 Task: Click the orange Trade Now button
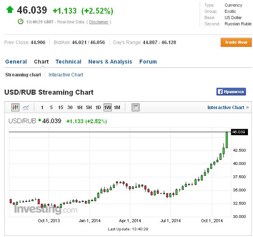tap(236, 42)
